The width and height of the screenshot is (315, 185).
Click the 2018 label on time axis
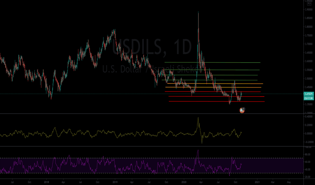click(46, 182)
